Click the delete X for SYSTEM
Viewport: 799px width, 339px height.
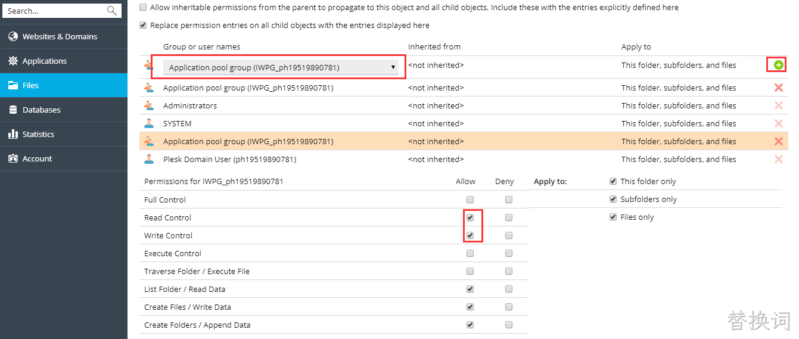[x=778, y=123]
